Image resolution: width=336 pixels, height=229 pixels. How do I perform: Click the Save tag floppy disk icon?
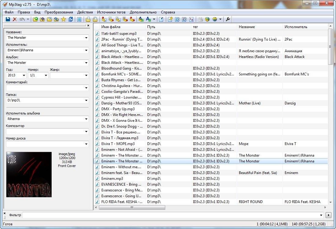point(8,19)
